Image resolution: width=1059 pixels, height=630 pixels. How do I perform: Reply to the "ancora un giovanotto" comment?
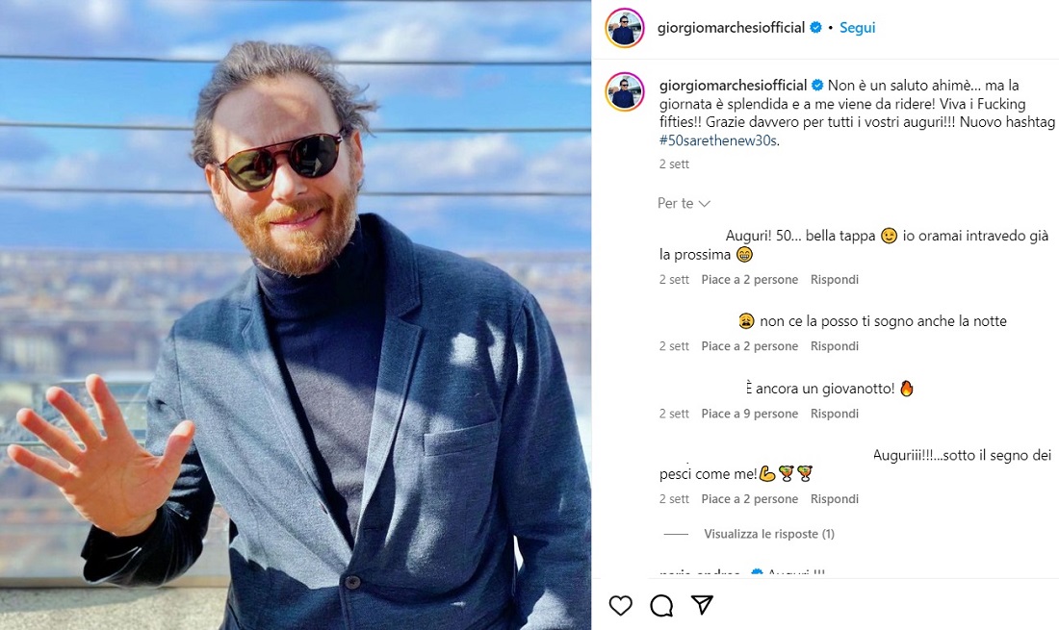click(x=834, y=414)
